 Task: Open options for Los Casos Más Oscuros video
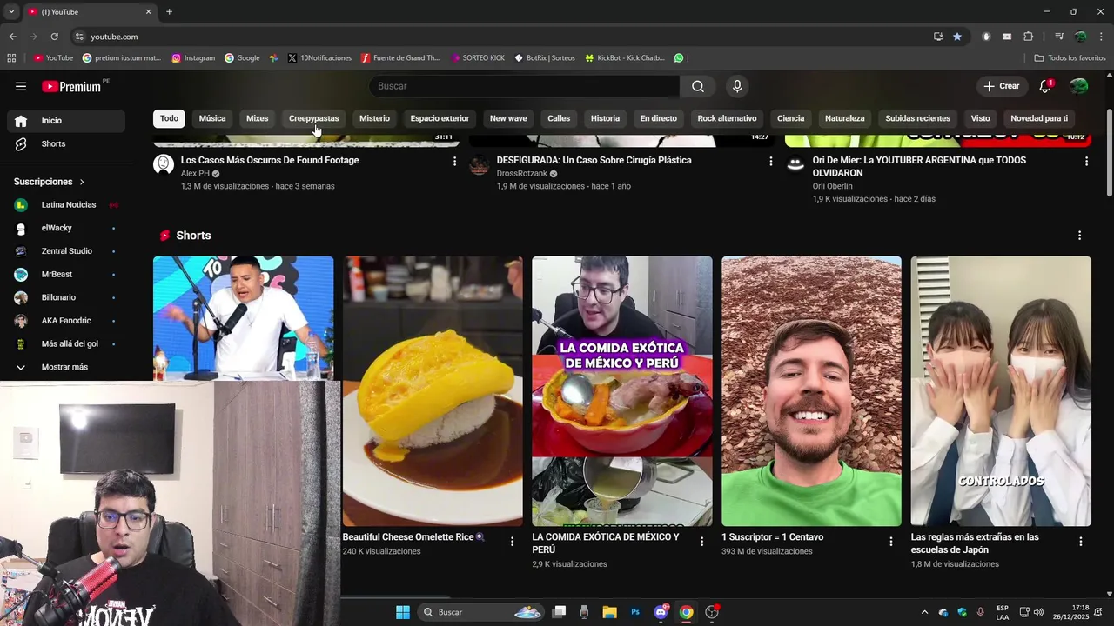tap(454, 161)
